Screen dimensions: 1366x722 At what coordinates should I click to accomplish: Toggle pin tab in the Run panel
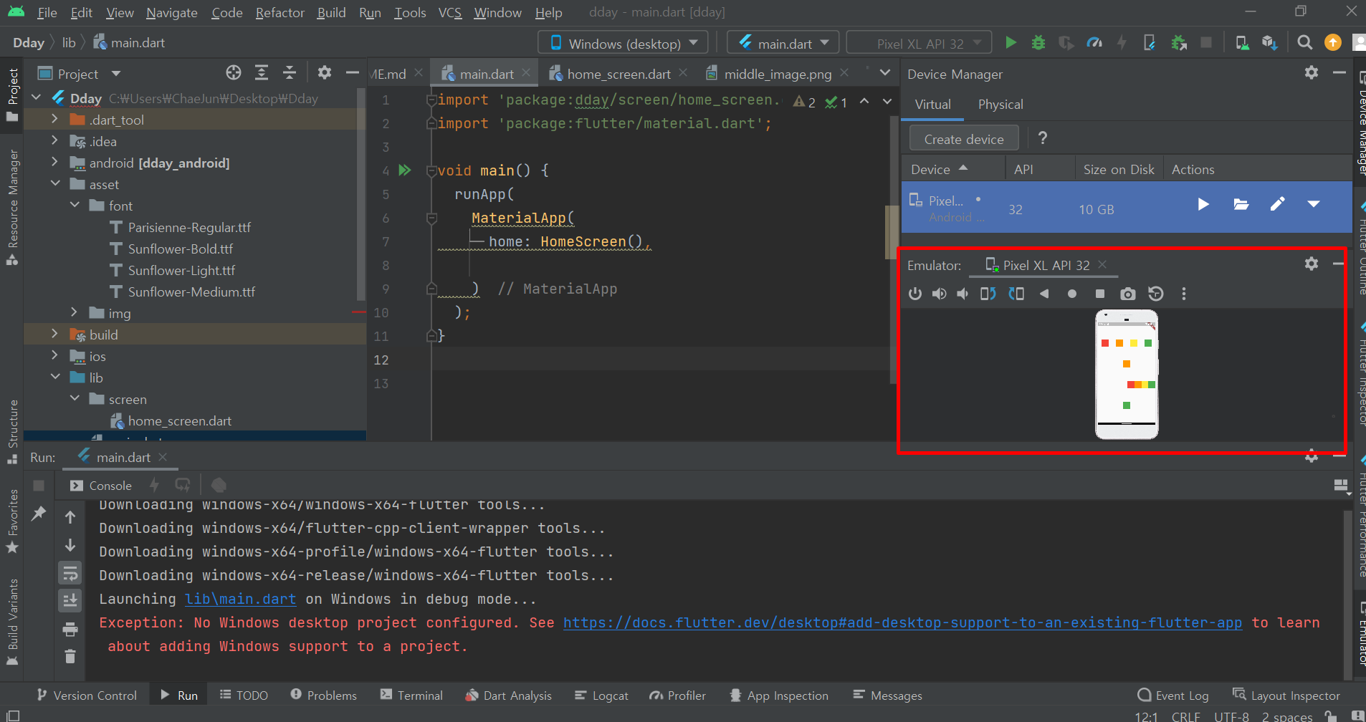(x=39, y=513)
